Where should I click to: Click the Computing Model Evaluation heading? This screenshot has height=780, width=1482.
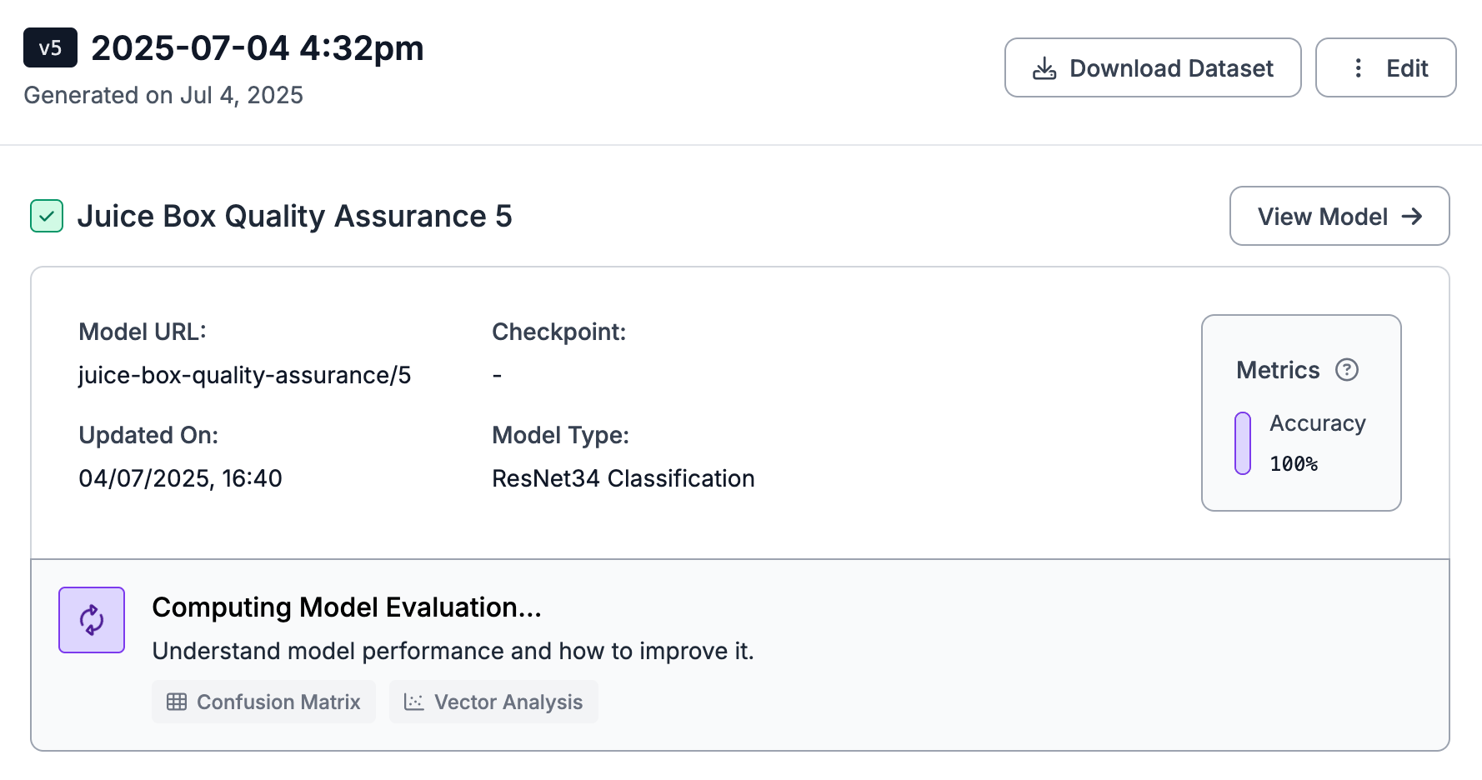(347, 607)
